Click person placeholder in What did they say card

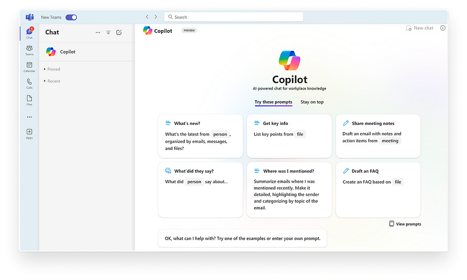[x=194, y=182]
